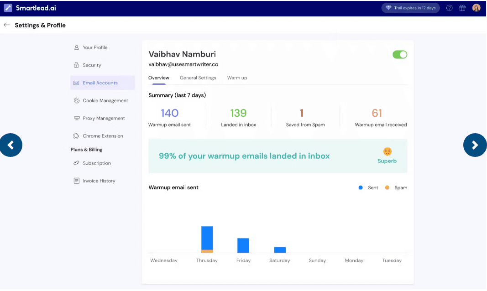
Task: Click the right navigation arrow
Action: pyautogui.click(x=475, y=145)
